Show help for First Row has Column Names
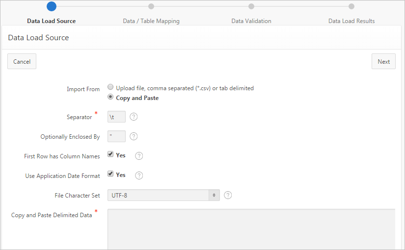 click(x=139, y=156)
